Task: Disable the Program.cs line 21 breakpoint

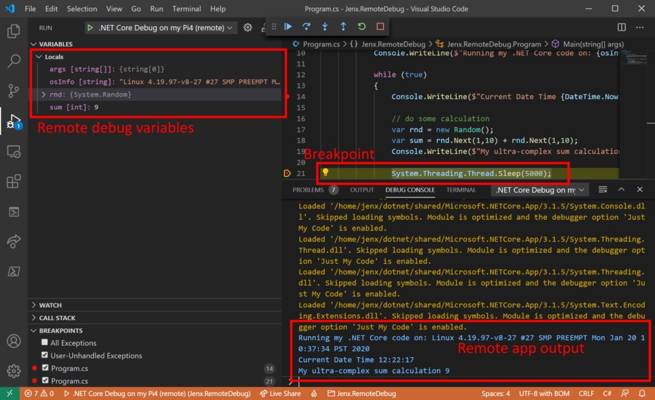Action: tap(45, 380)
